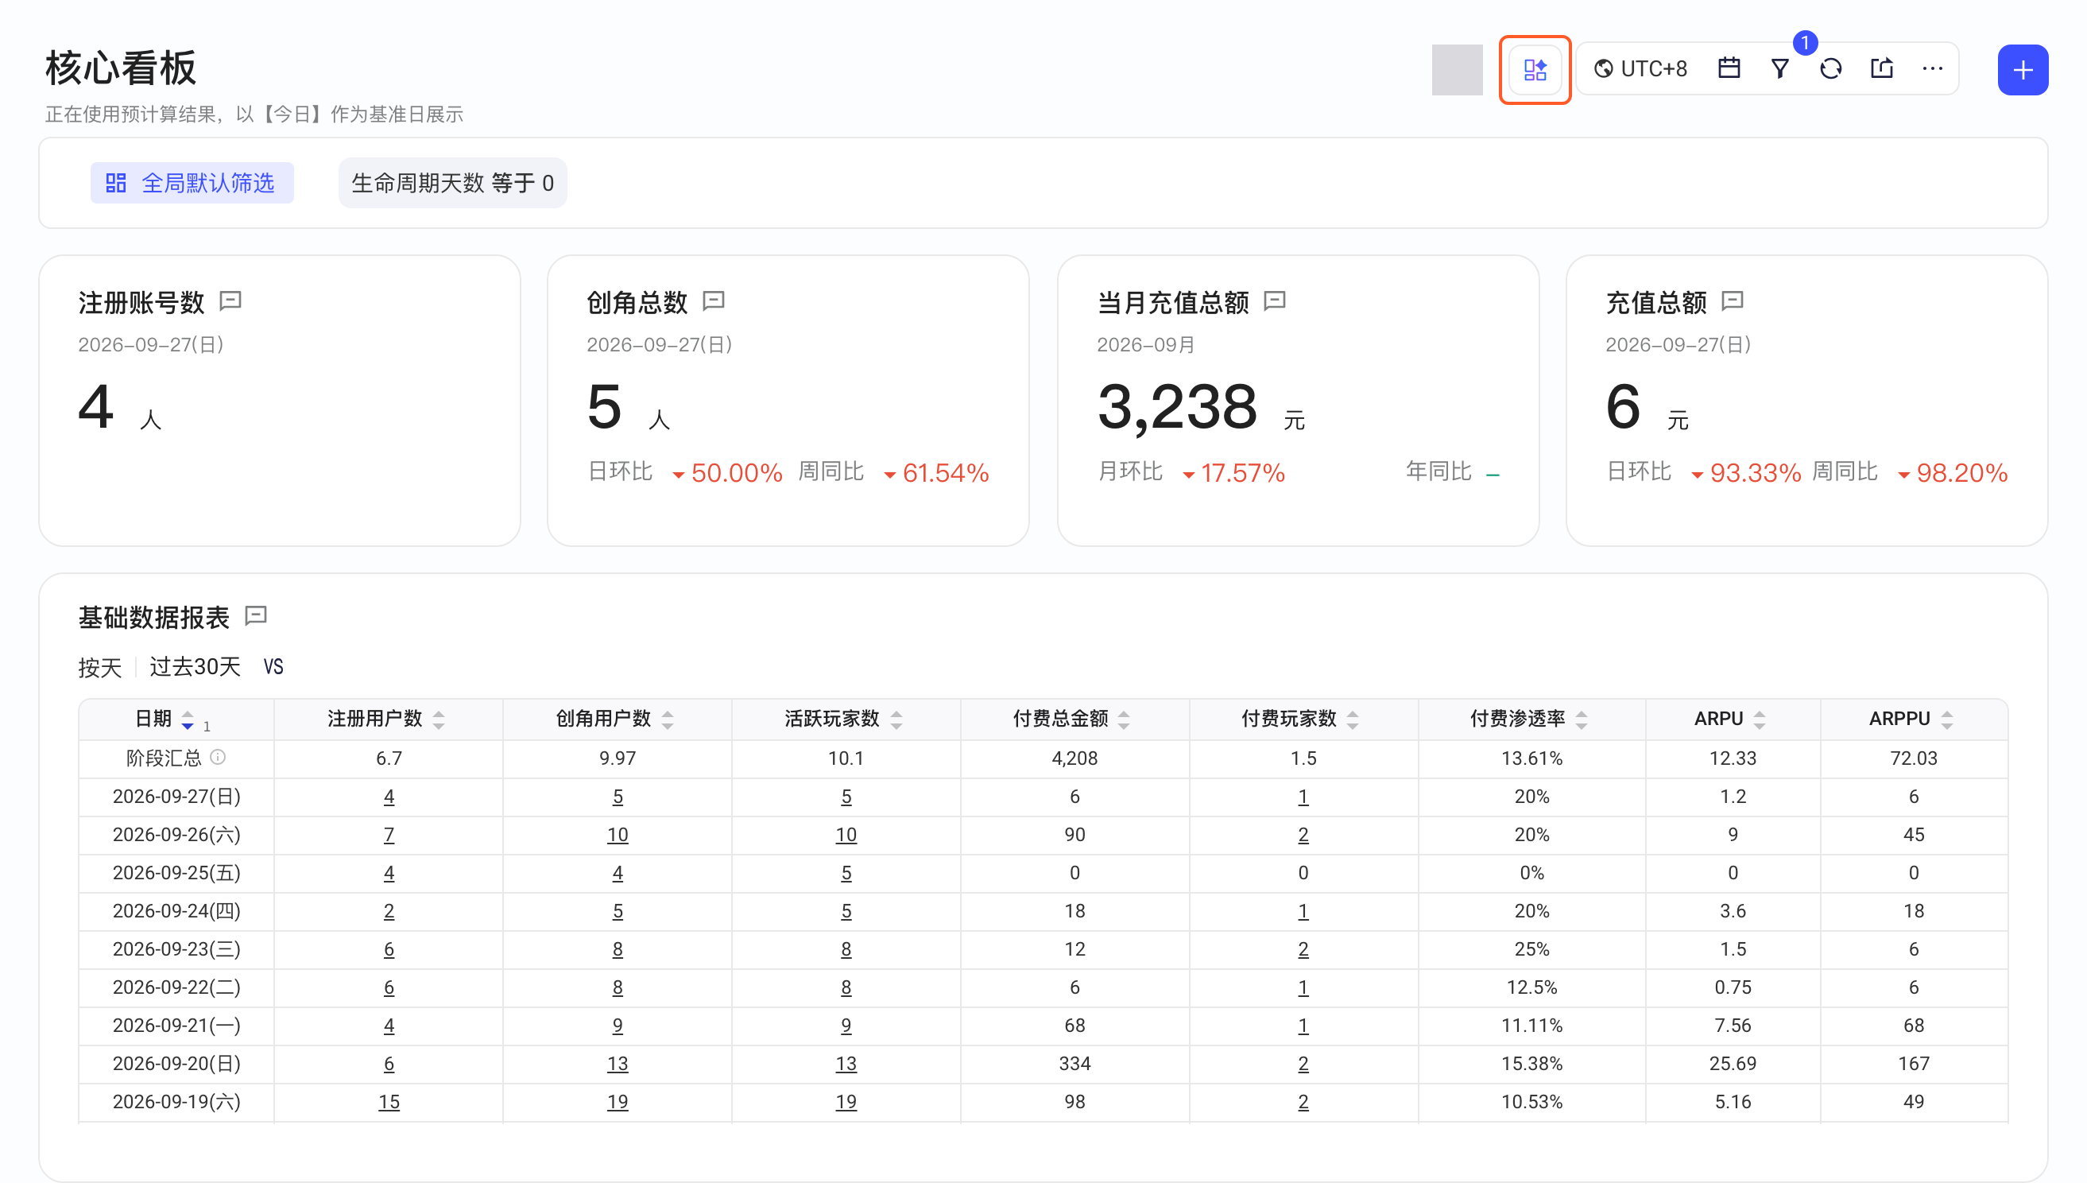The image size is (2087, 1183).
Task: Open the dashboard filter funnel icon
Action: click(1779, 69)
